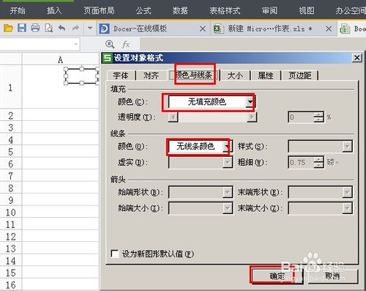This screenshot has height=291, width=366.
Task: Click the print icon in quick toolbar
Action: (35, 29)
